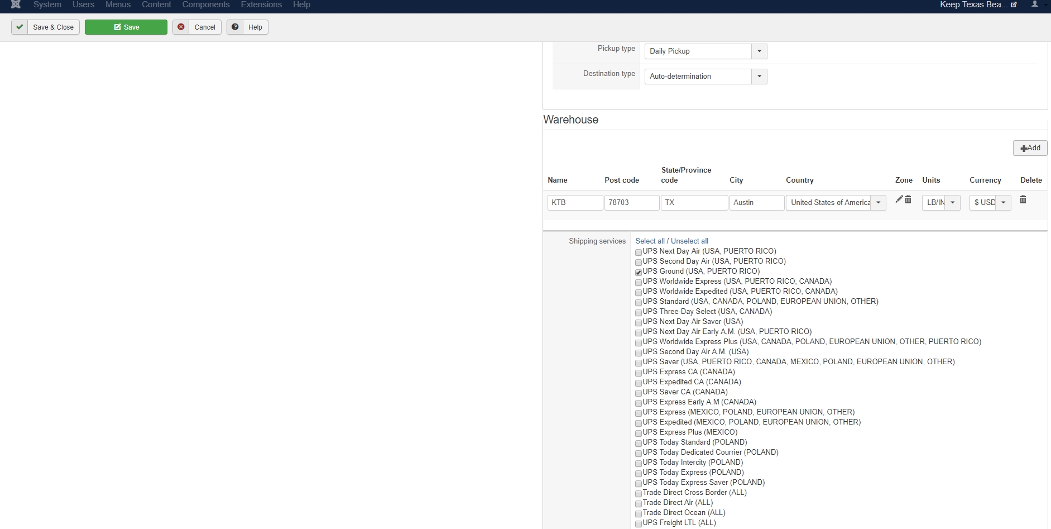The width and height of the screenshot is (1051, 529).
Task: Check UPS Worldwide Expedited checkbox
Action: pyautogui.click(x=639, y=293)
